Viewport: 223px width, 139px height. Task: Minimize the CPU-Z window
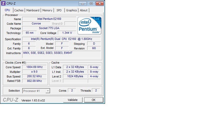[x=83, y=4]
